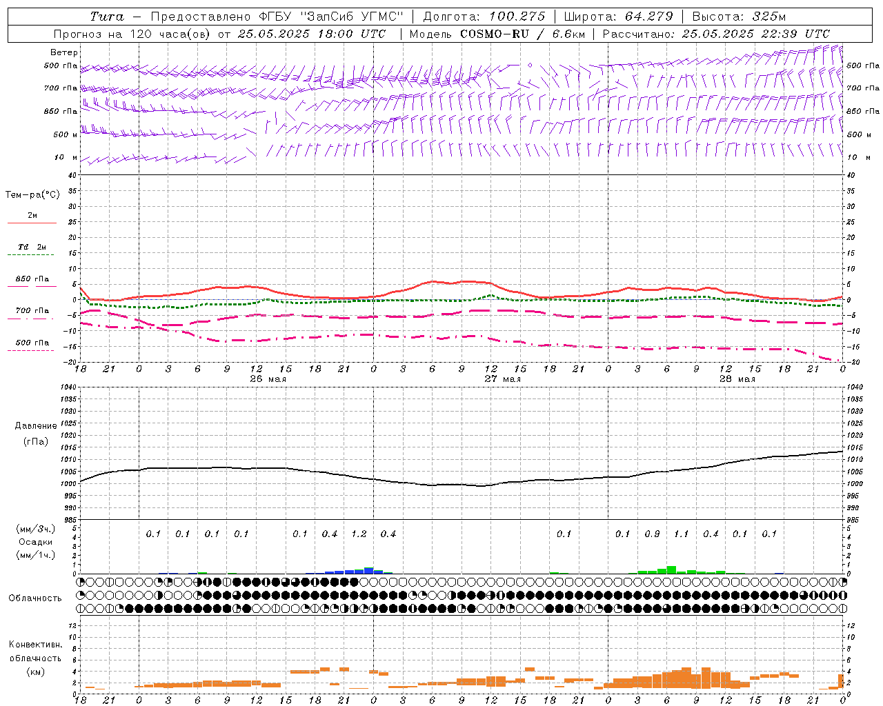Click the tallest green precipitation bar
This screenshot has height=706, width=883.
671,570
